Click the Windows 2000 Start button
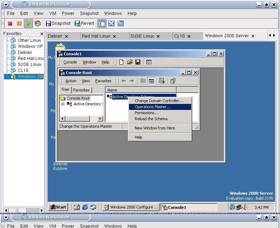This screenshot has height=228, width=280. point(58,207)
